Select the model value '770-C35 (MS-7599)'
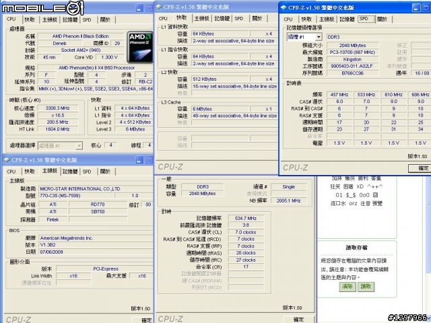Screen dimensions: 431x323 pyautogui.click(x=76, y=196)
